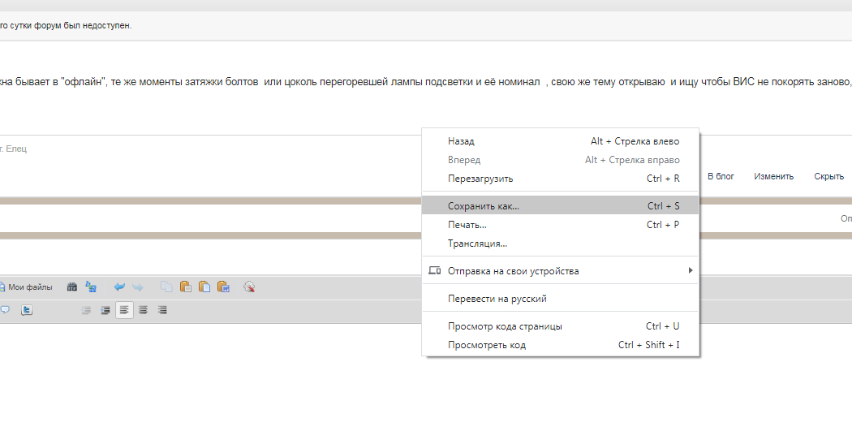
Task: Undo the last edit with the blue arrow
Action: click(x=119, y=287)
